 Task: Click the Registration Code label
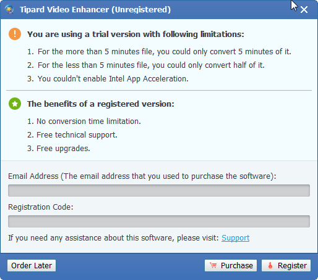click(41, 207)
